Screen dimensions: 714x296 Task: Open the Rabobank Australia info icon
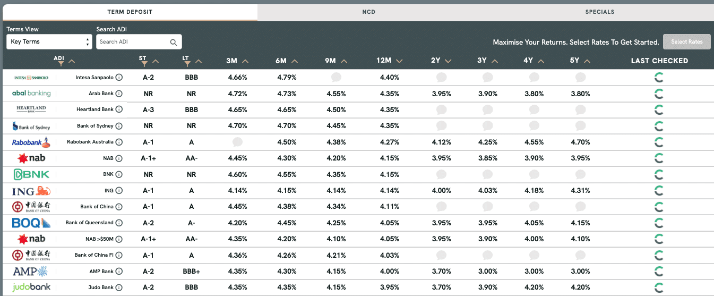click(119, 142)
